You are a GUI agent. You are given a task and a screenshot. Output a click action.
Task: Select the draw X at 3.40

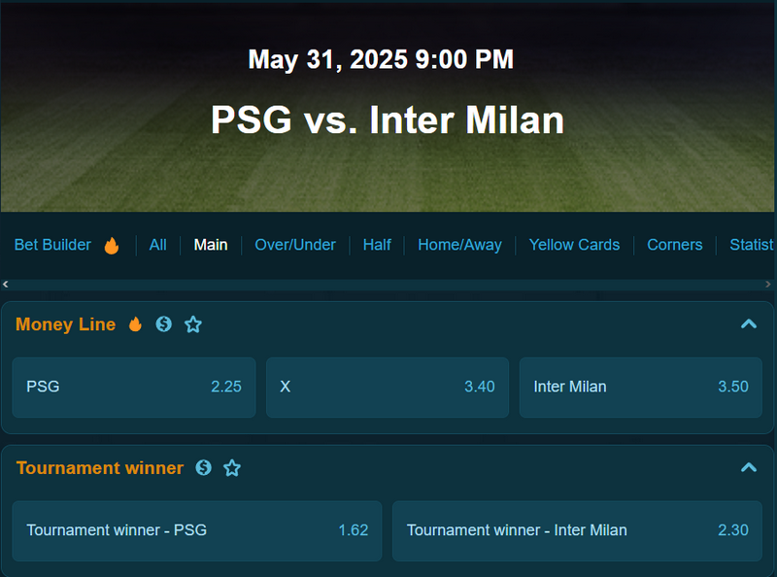(388, 388)
